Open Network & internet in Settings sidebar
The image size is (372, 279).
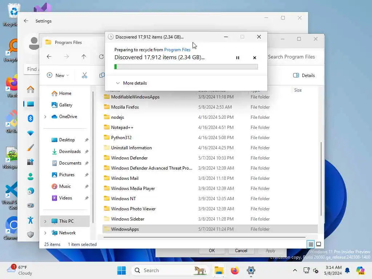point(31,133)
